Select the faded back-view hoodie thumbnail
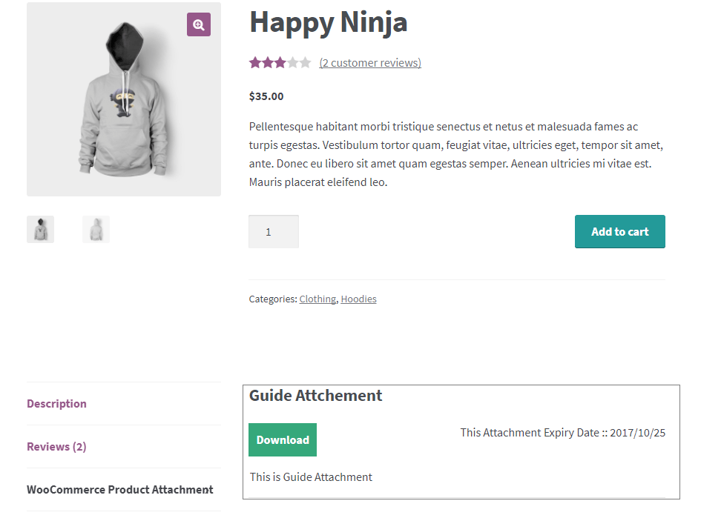This screenshot has height=518, width=701. [96, 230]
